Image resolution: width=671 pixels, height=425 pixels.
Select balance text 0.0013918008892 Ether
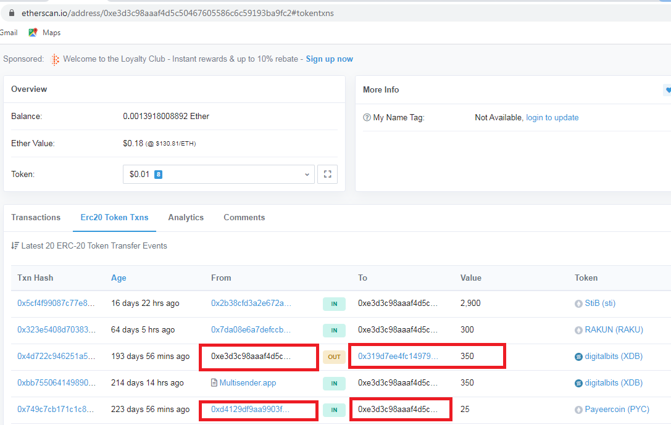(166, 117)
